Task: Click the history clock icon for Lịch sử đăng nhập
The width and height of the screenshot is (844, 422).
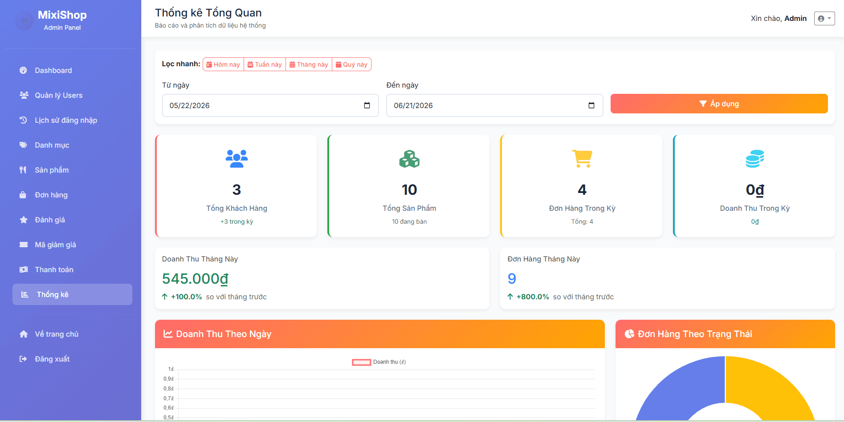Action: (24, 120)
